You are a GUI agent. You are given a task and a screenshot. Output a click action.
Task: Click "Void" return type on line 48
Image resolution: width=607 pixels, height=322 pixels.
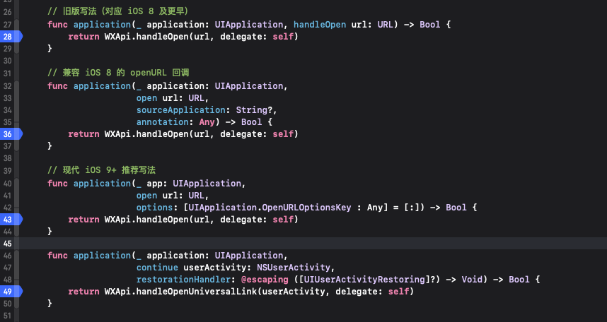(x=472, y=280)
